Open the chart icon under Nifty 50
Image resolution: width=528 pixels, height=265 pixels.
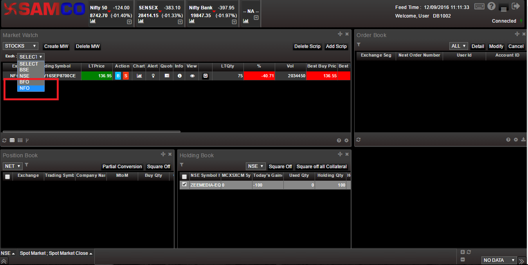click(93, 21)
